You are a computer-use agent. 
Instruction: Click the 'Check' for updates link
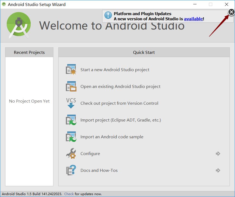[69, 194]
